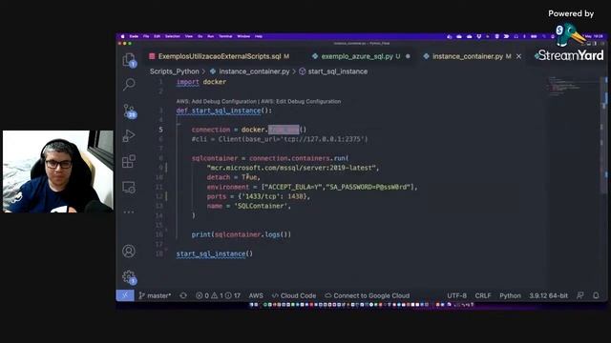Click the presenter webcam thumbnail

point(58,171)
